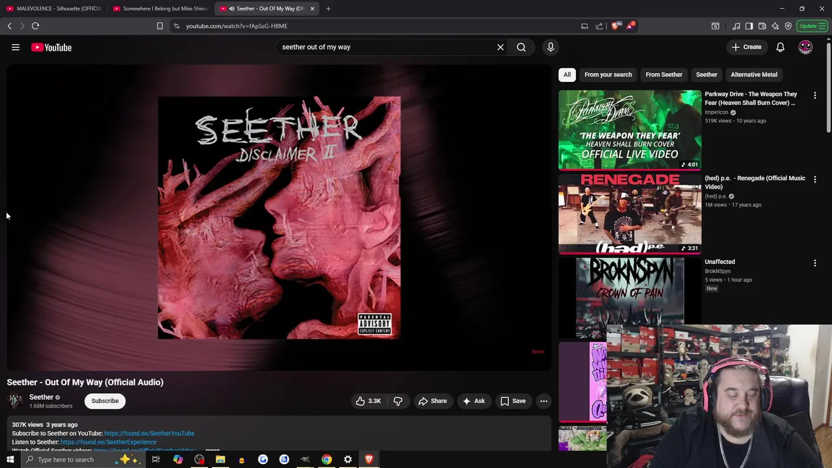The image size is (832, 468).
Task: Select the All filter chip
Action: pyautogui.click(x=567, y=75)
